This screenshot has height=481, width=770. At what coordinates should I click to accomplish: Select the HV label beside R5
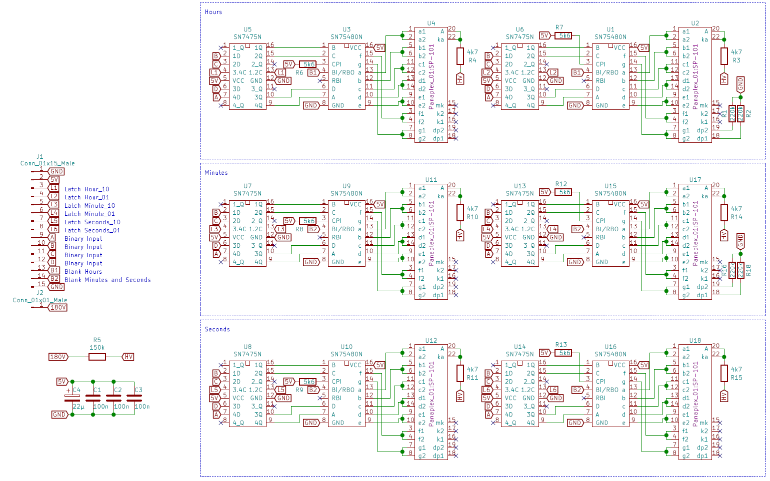(x=128, y=357)
